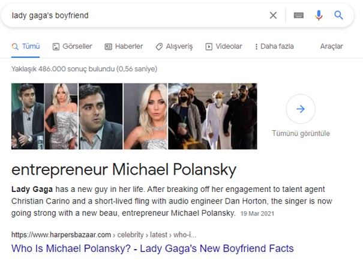Open the Alışveriş tab

click(x=174, y=46)
